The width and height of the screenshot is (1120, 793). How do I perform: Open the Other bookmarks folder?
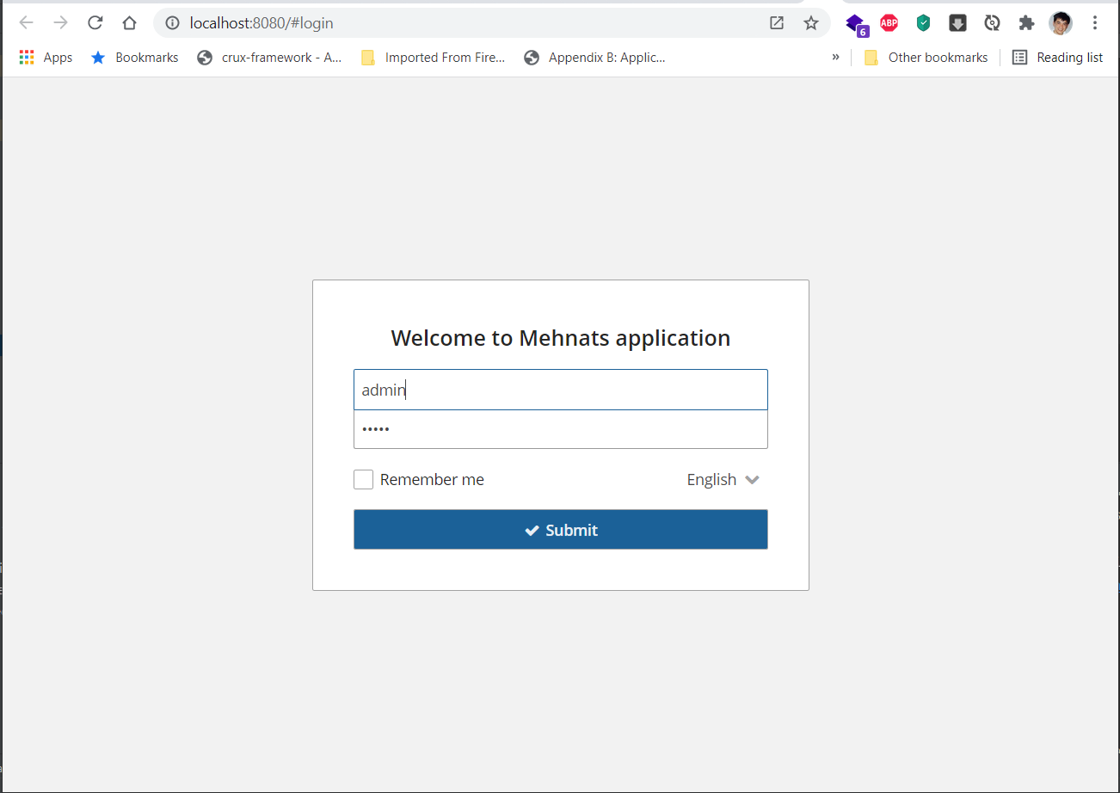926,58
